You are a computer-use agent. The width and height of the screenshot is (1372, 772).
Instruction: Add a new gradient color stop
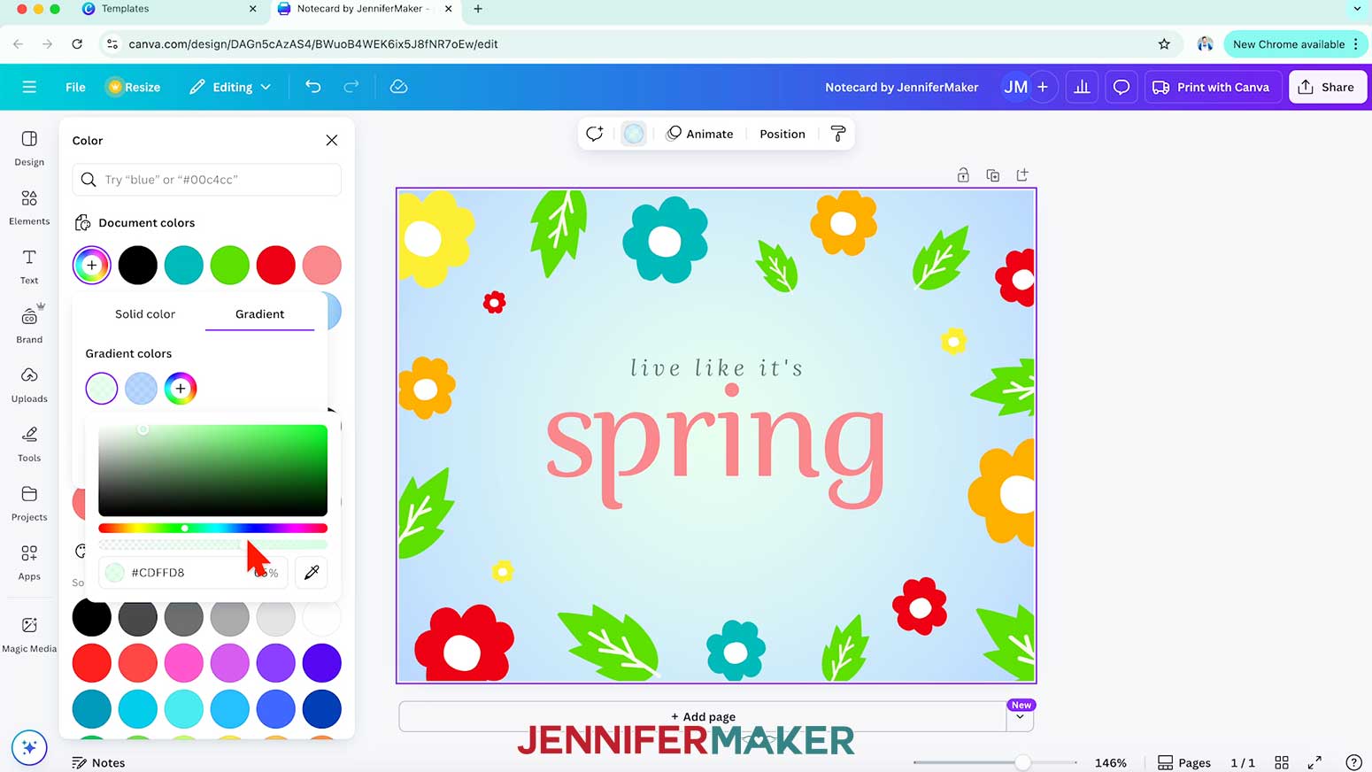point(180,388)
